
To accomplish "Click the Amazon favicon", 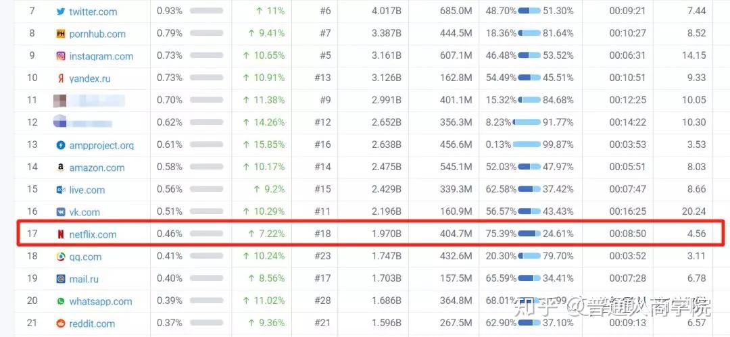I will click(x=61, y=167).
